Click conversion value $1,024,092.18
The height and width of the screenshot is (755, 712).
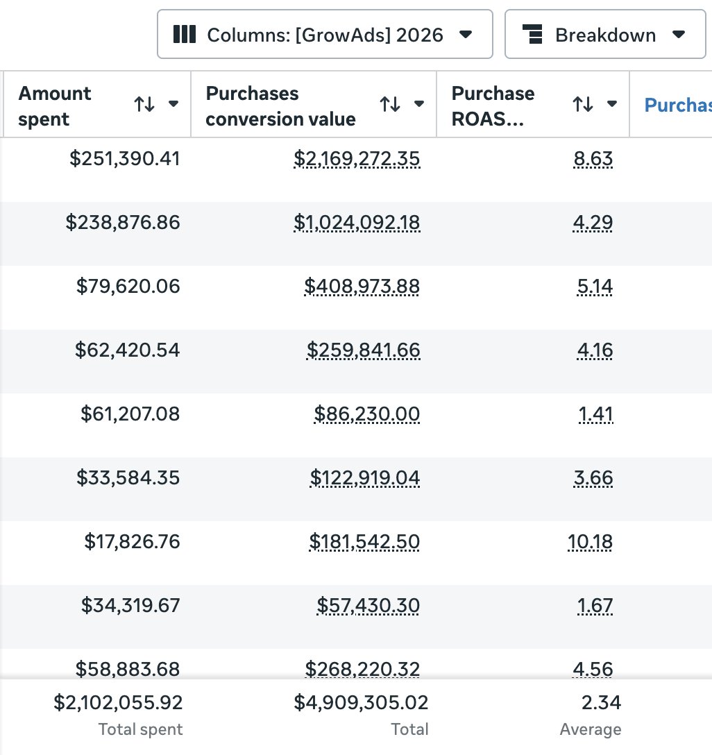[357, 223]
